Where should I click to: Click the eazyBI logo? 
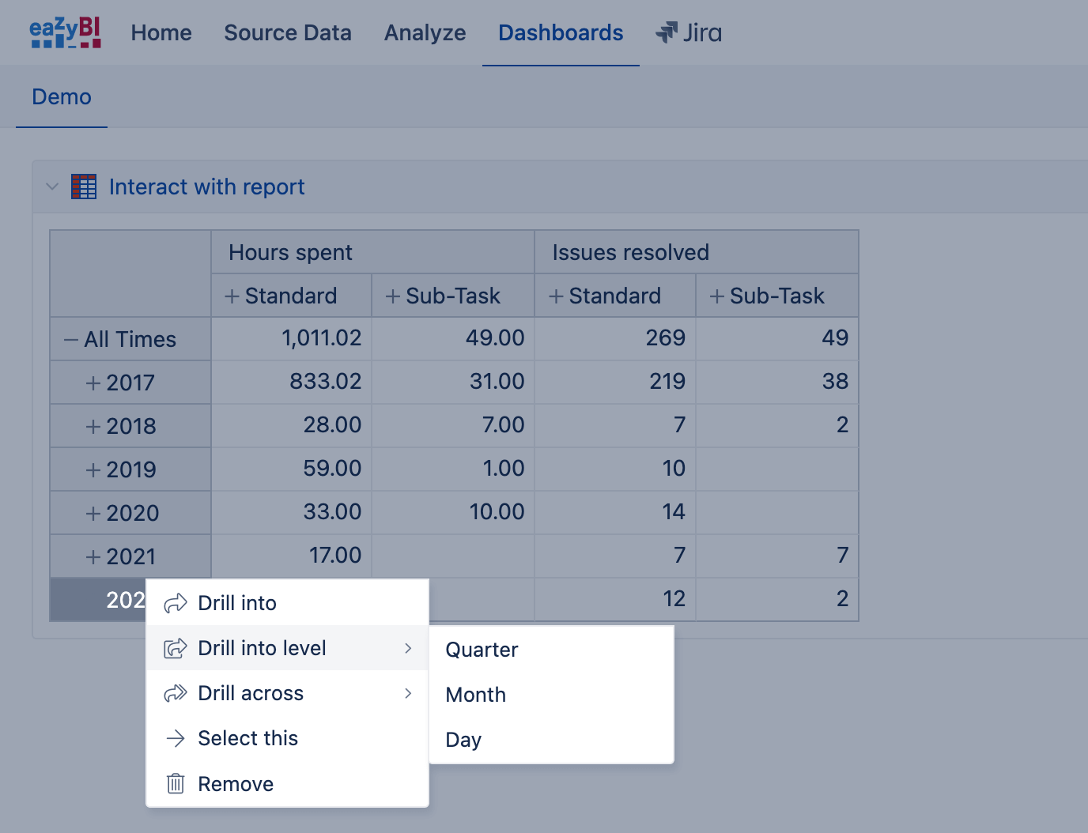pos(66,32)
